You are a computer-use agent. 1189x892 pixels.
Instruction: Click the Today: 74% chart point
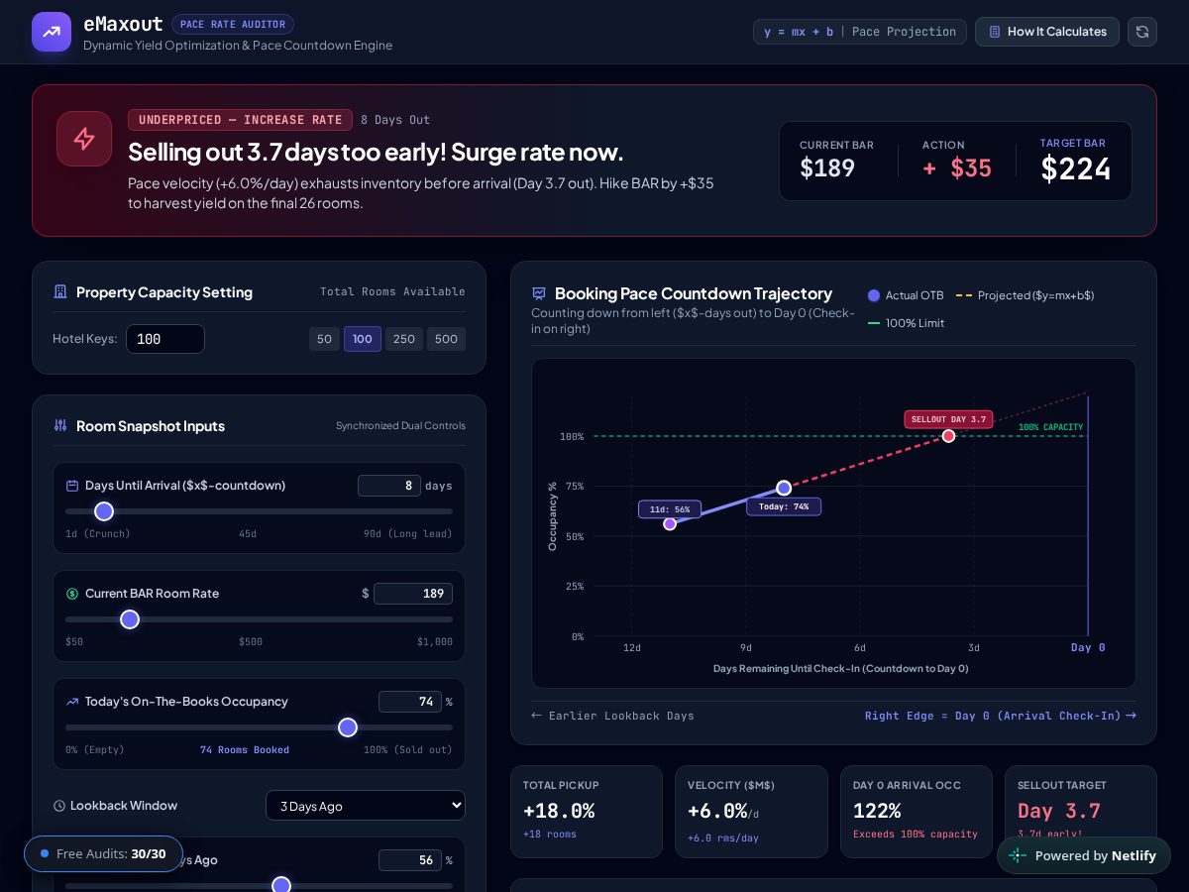784,488
